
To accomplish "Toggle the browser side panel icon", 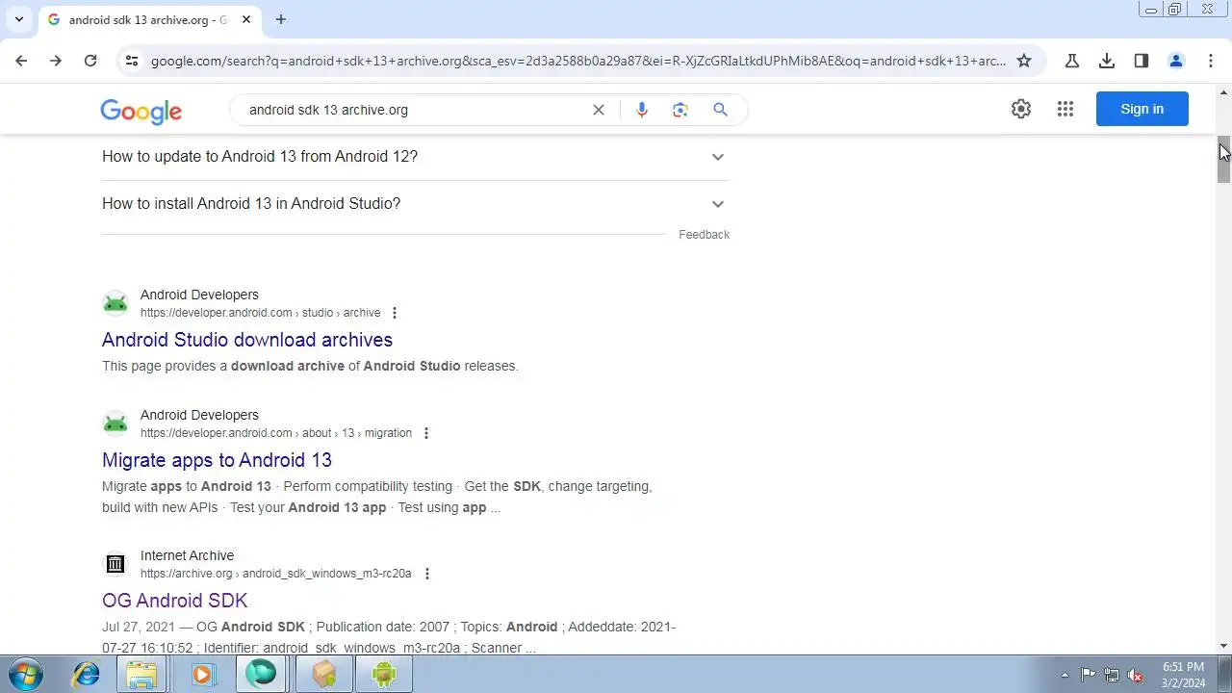I will coord(1142,61).
